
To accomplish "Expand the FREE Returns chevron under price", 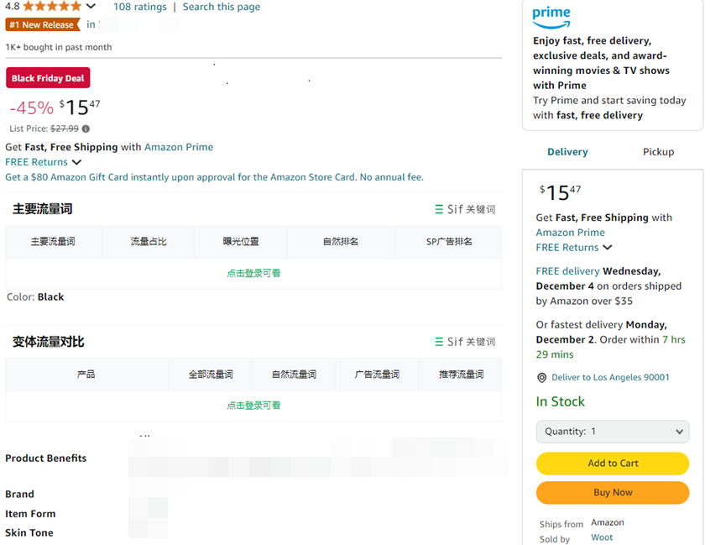I will coord(77,162).
